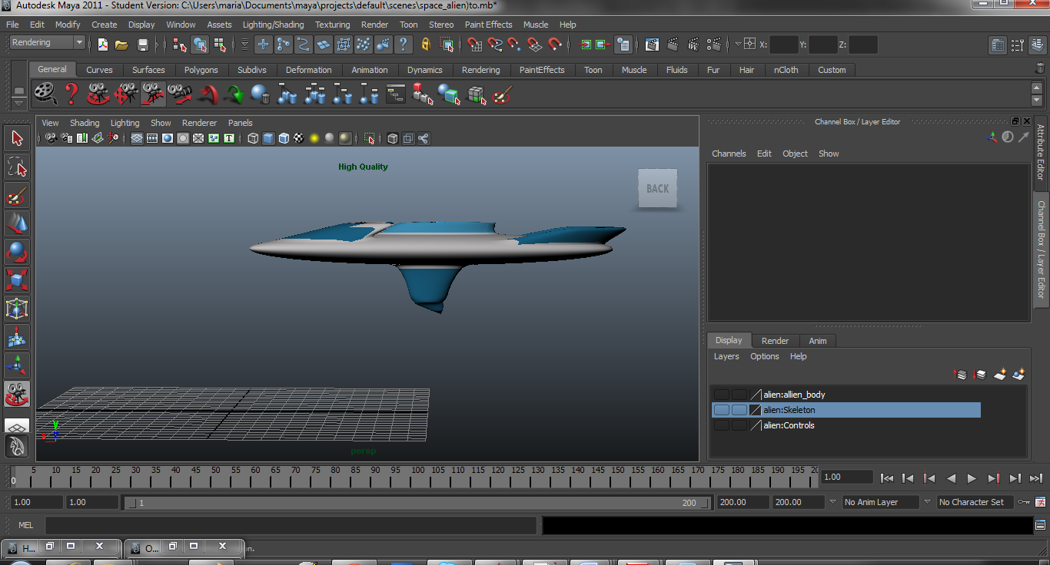Viewport: 1050px width, 565px height.
Task: Open the input field mode dropdown arrow
Action: point(738,45)
